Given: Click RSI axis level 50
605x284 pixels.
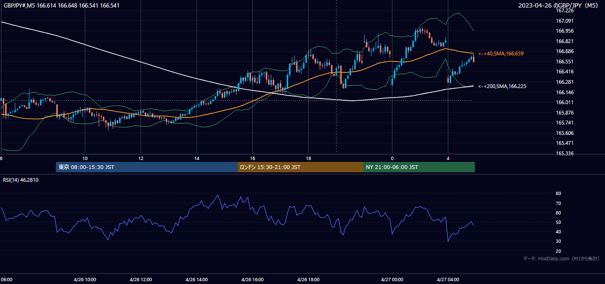Looking at the screenshot, I should coord(558,222).
